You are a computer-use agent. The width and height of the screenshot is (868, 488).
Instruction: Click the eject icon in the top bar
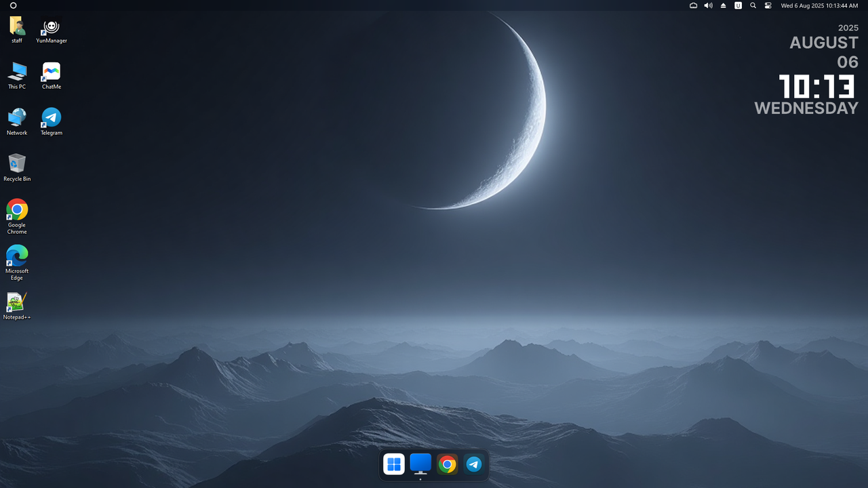point(723,5)
